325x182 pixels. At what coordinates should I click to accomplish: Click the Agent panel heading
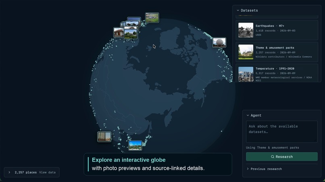tap(256, 115)
